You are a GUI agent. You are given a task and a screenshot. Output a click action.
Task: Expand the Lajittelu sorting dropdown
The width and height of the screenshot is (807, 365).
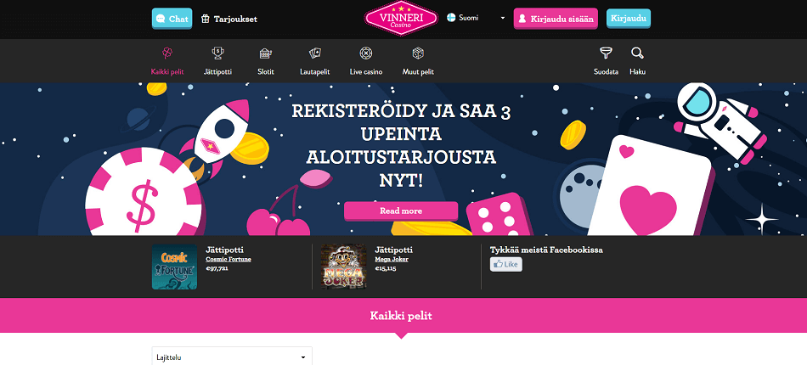pyautogui.click(x=232, y=357)
